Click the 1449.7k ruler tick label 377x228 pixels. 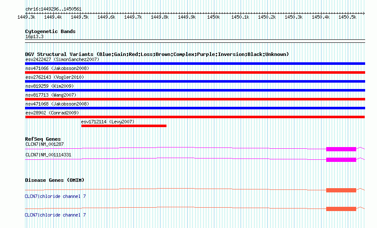click(133, 17)
